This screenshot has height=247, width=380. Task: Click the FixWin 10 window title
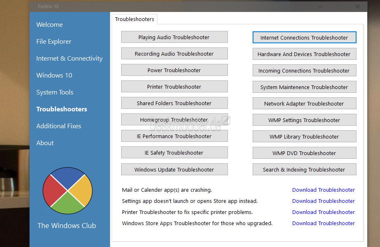tap(48, 7)
